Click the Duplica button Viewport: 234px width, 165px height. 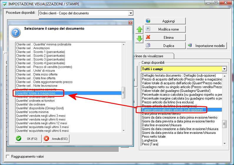coord(165,46)
